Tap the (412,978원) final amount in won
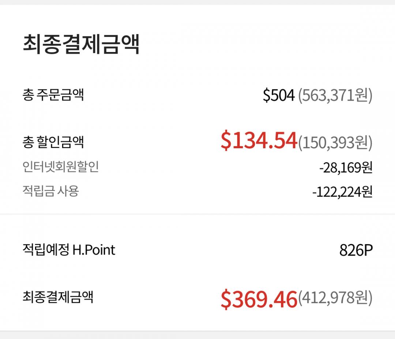The width and height of the screenshot is (395, 339). [x=335, y=298]
